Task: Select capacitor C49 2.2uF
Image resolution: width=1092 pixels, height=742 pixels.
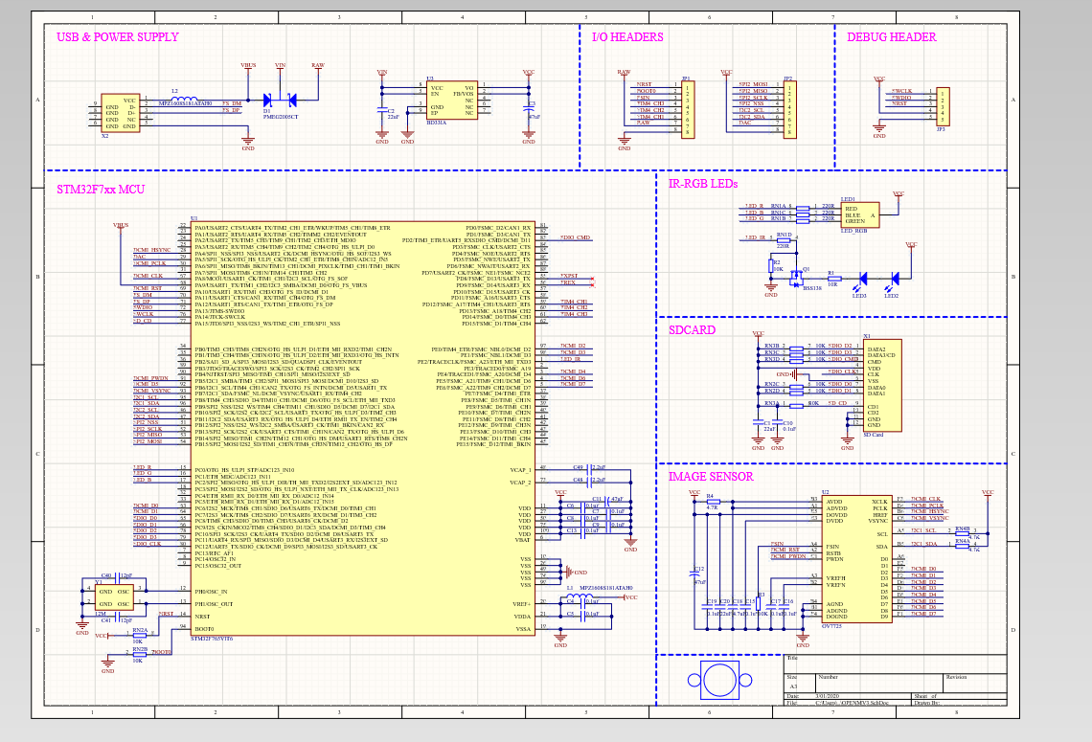Action: coord(589,469)
